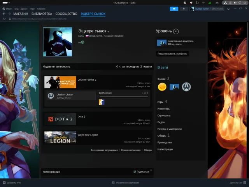Image resolution: width=249 pixels, height=187 pixels.
Task: Open the МАГАЗИН tab
Action: (21, 14)
